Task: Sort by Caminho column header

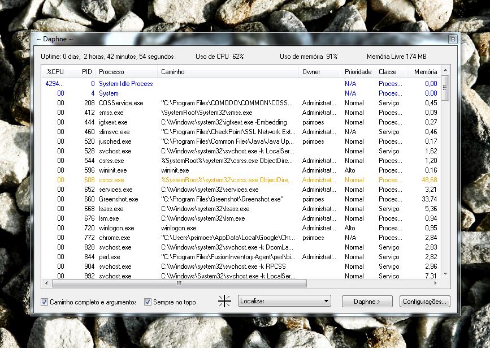Action: click(x=228, y=72)
